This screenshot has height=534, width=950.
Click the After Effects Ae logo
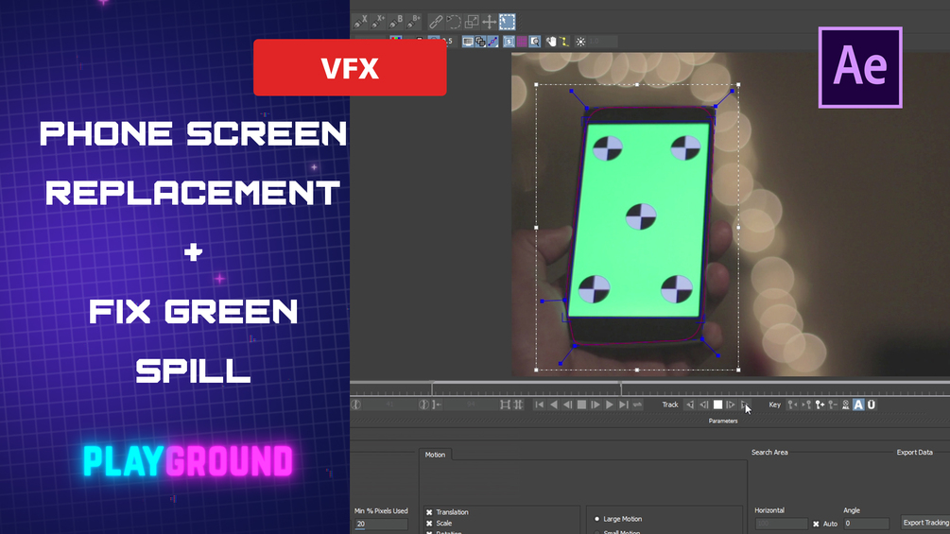(x=860, y=67)
